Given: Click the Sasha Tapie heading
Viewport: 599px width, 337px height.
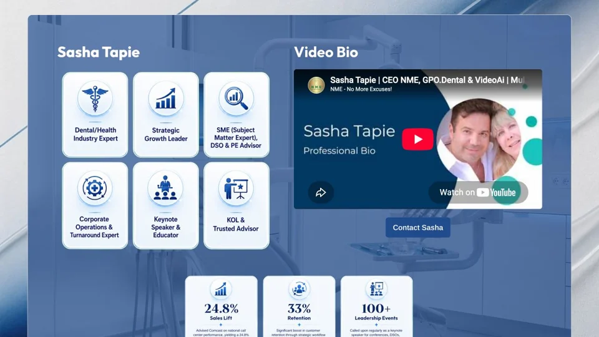Looking at the screenshot, I should pos(99,52).
